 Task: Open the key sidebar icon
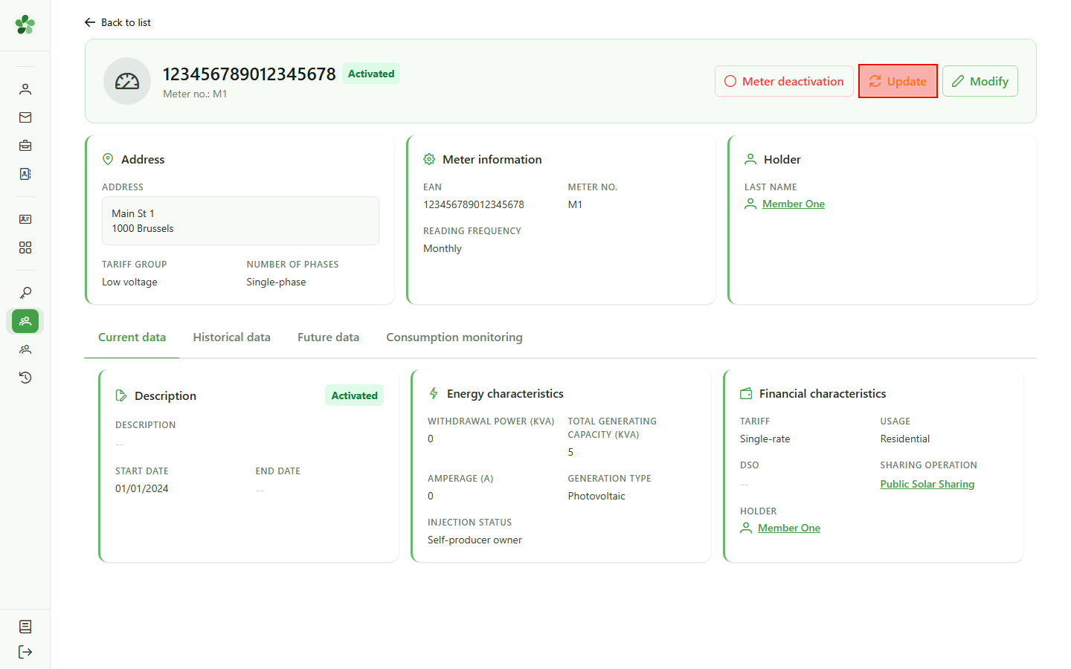pos(25,293)
